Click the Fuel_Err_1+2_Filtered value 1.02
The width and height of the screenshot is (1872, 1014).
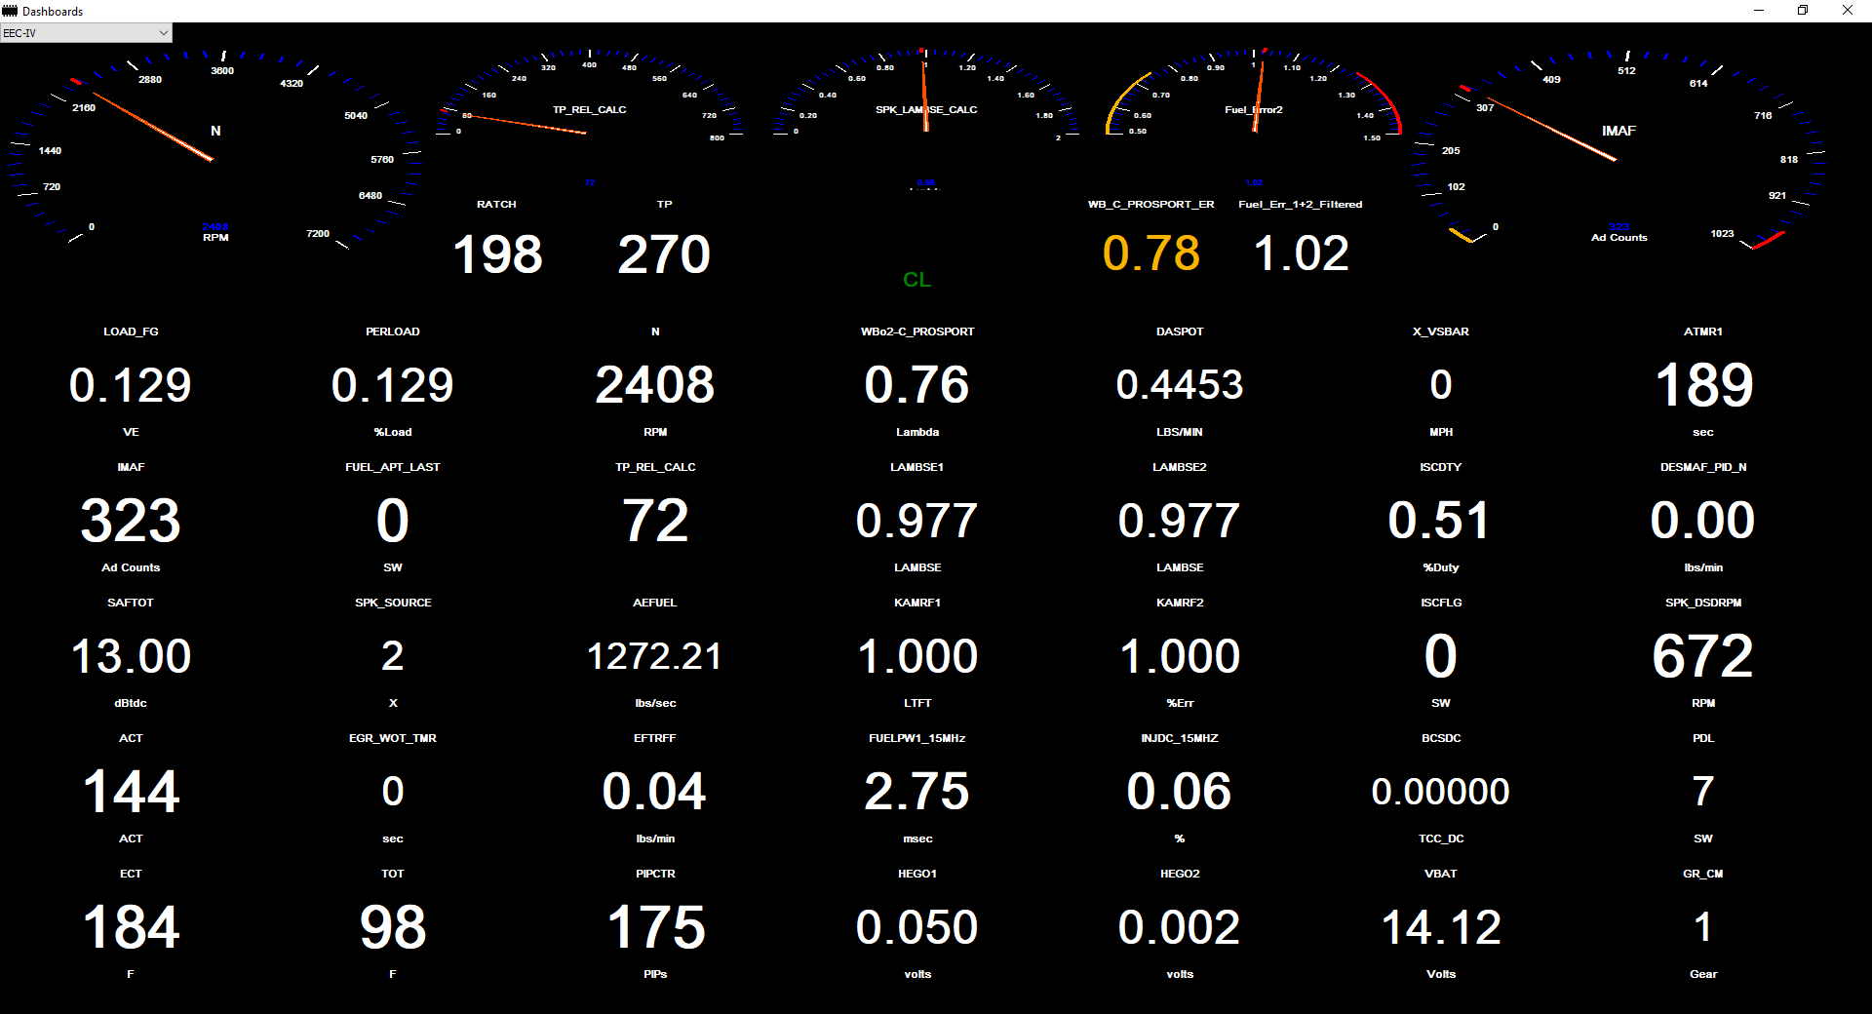click(x=1301, y=253)
